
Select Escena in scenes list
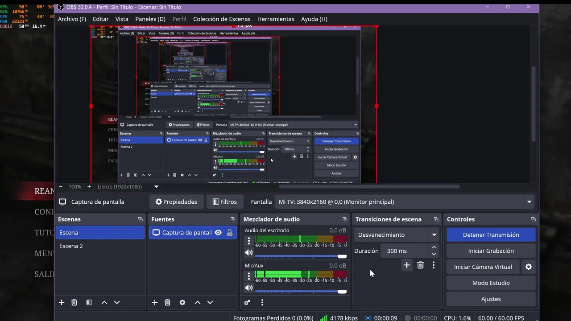[101, 233]
